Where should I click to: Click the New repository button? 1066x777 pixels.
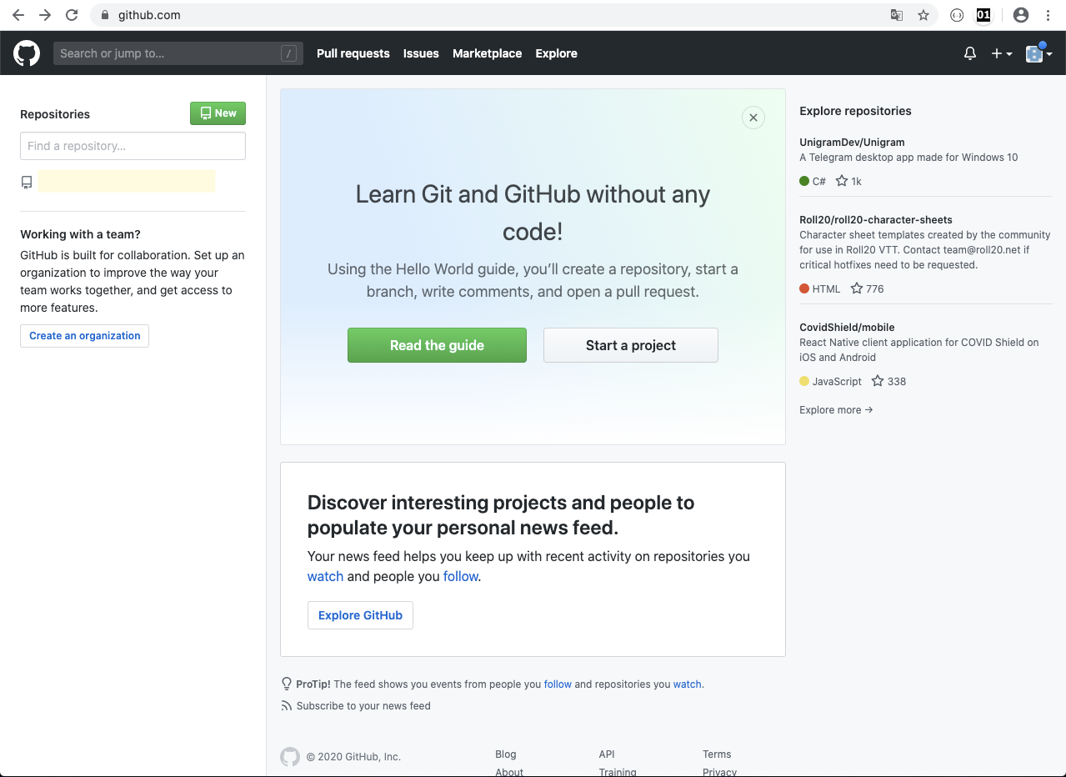tap(218, 113)
